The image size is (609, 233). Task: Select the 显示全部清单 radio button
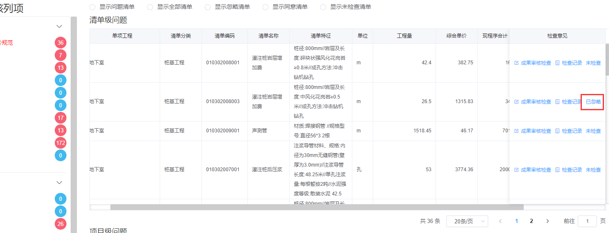(150, 7)
